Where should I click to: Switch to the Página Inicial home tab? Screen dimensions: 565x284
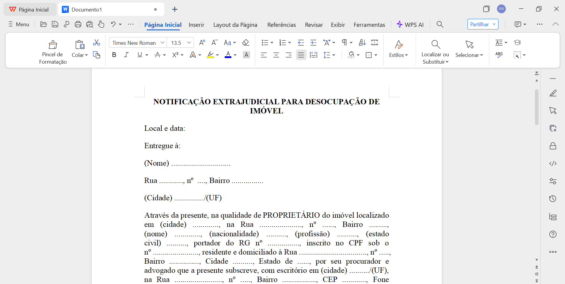point(163,25)
